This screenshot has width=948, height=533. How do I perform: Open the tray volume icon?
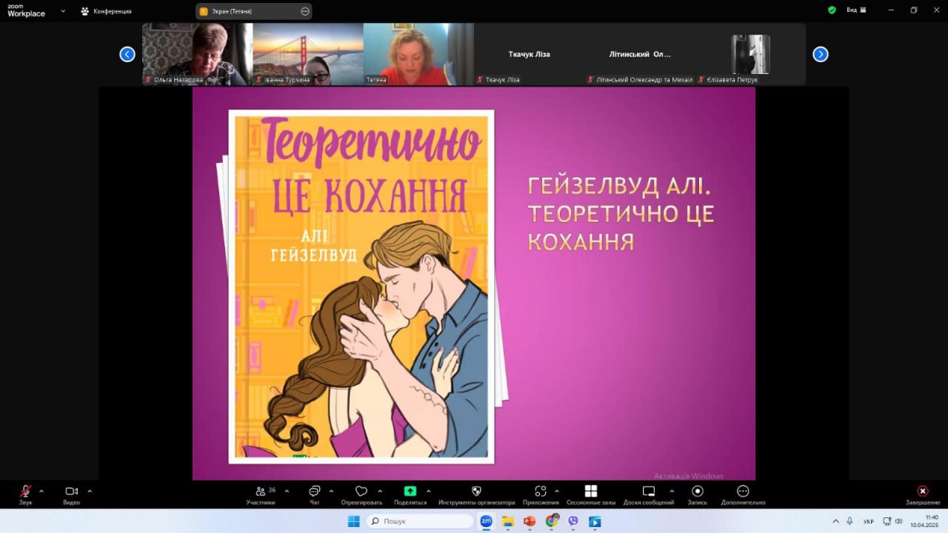click(898, 521)
